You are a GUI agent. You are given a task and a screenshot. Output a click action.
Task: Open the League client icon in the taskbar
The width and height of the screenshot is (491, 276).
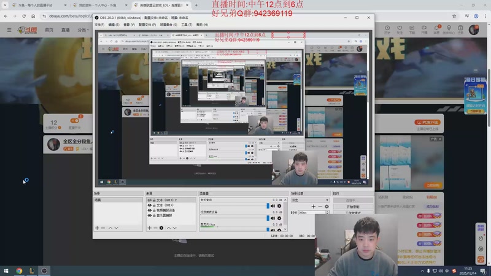(x=32, y=271)
